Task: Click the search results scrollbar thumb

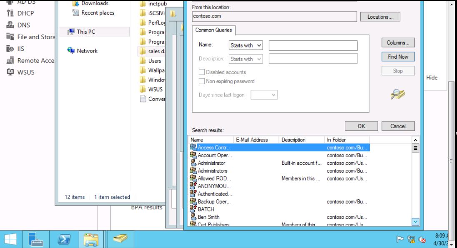Action: pos(416,148)
